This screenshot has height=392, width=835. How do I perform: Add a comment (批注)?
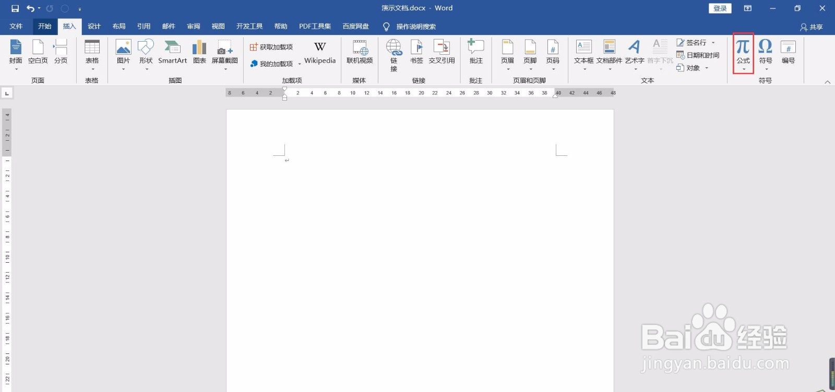(476, 52)
